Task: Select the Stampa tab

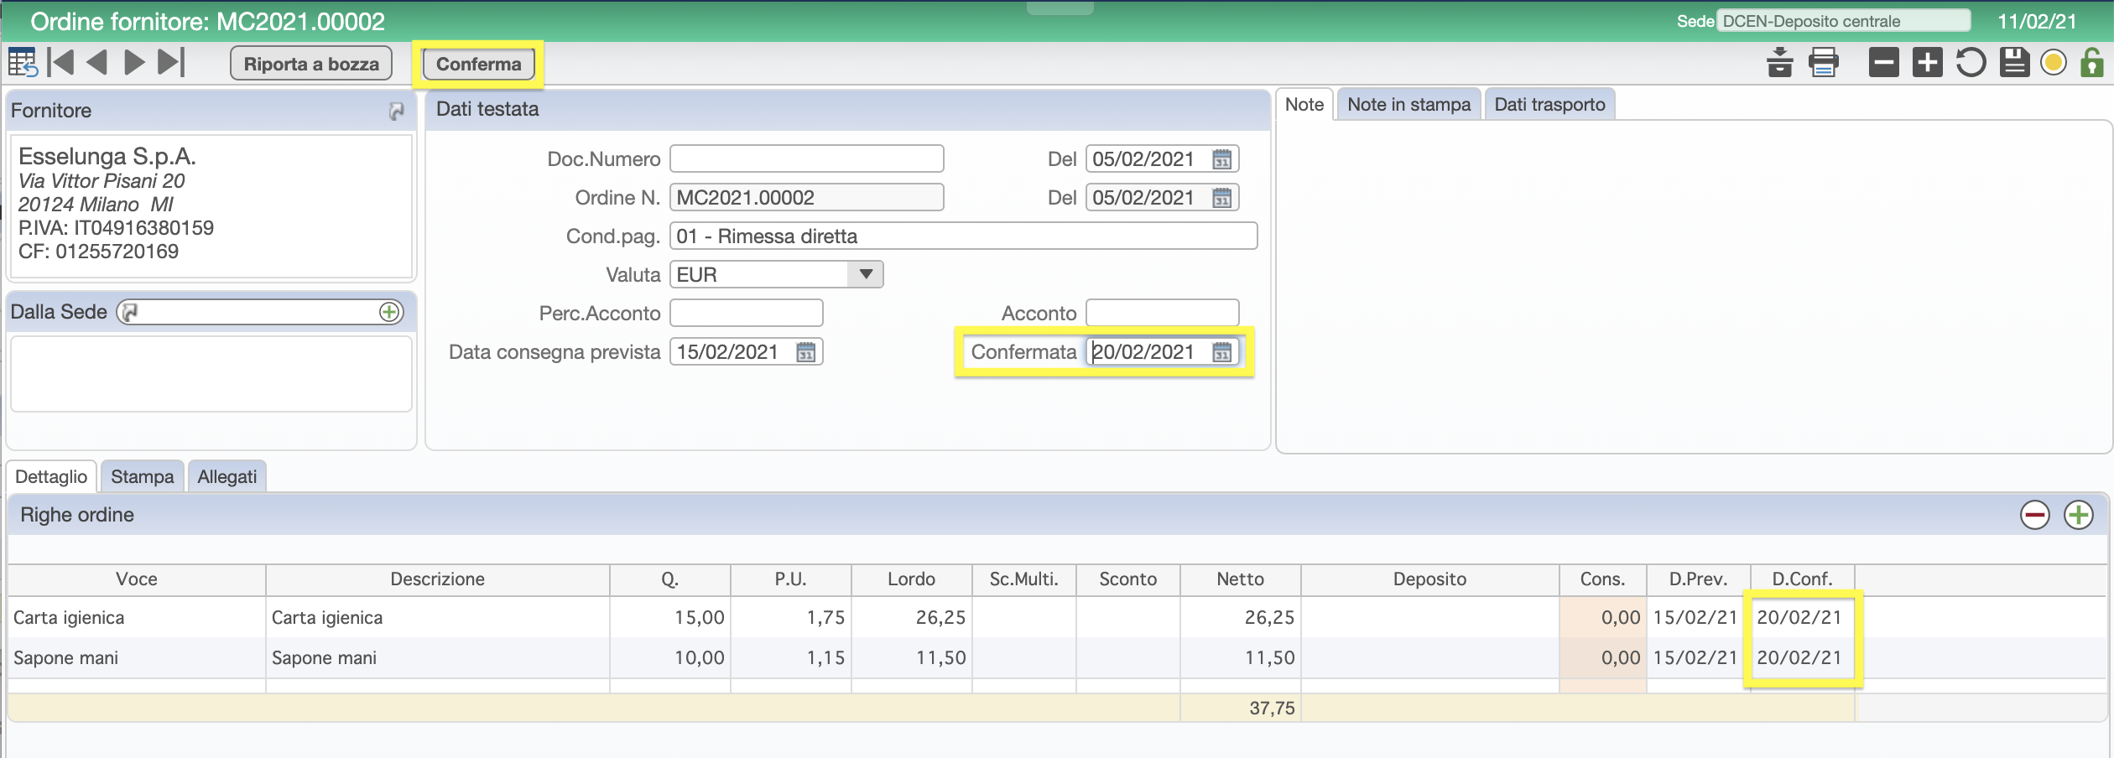Action: tap(143, 476)
